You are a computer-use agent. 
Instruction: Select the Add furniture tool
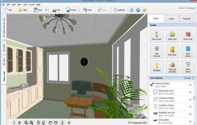[x=157, y=51]
